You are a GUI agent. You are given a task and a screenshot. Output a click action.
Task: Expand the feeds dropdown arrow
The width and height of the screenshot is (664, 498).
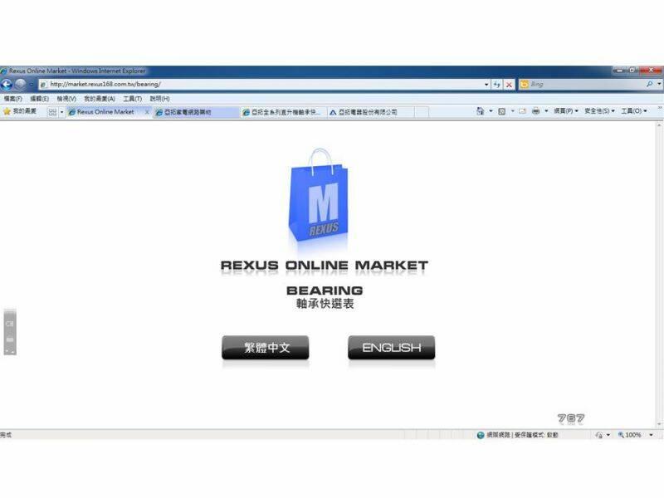point(512,111)
